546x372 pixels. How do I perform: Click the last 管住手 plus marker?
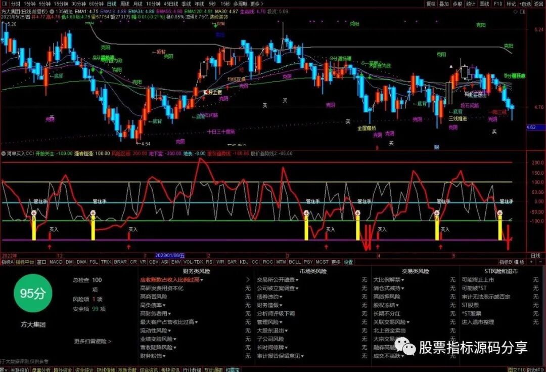coord(499,213)
